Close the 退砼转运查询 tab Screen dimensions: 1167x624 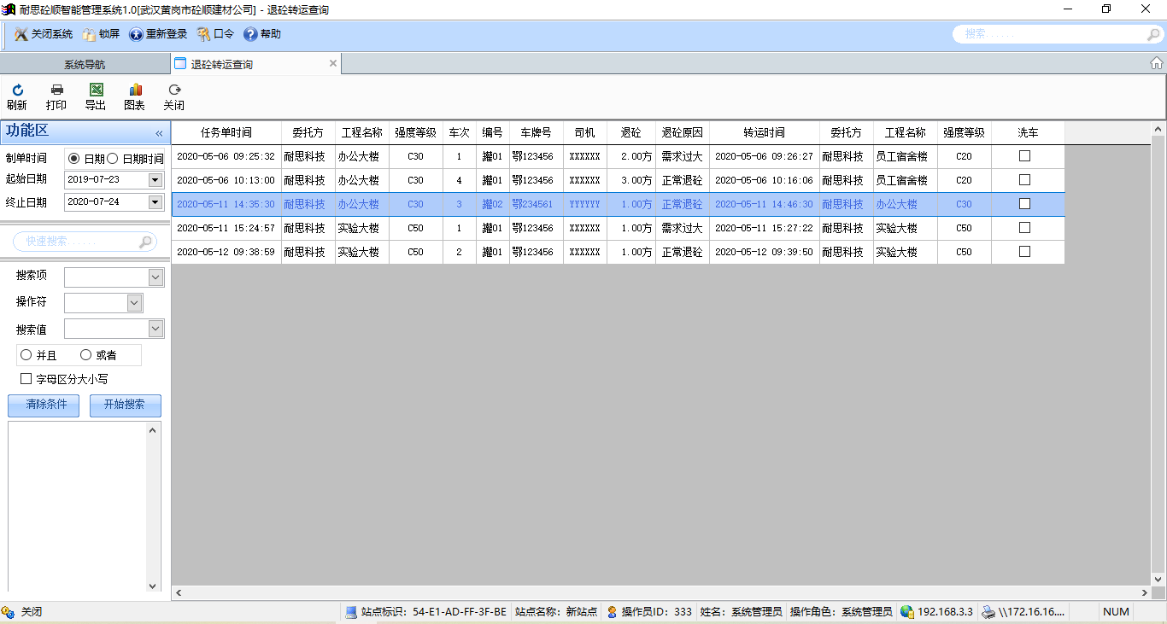333,63
